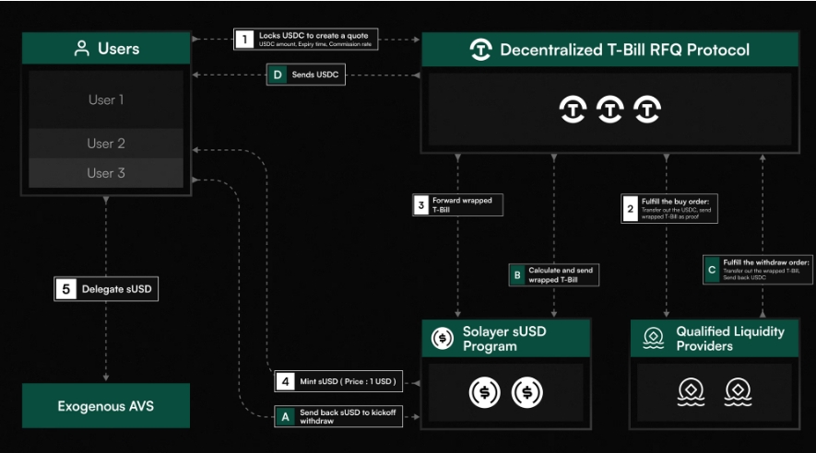
Task: Click the dollar coin icon beside Solayer sUSD Program title
Action: click(443, 339)
